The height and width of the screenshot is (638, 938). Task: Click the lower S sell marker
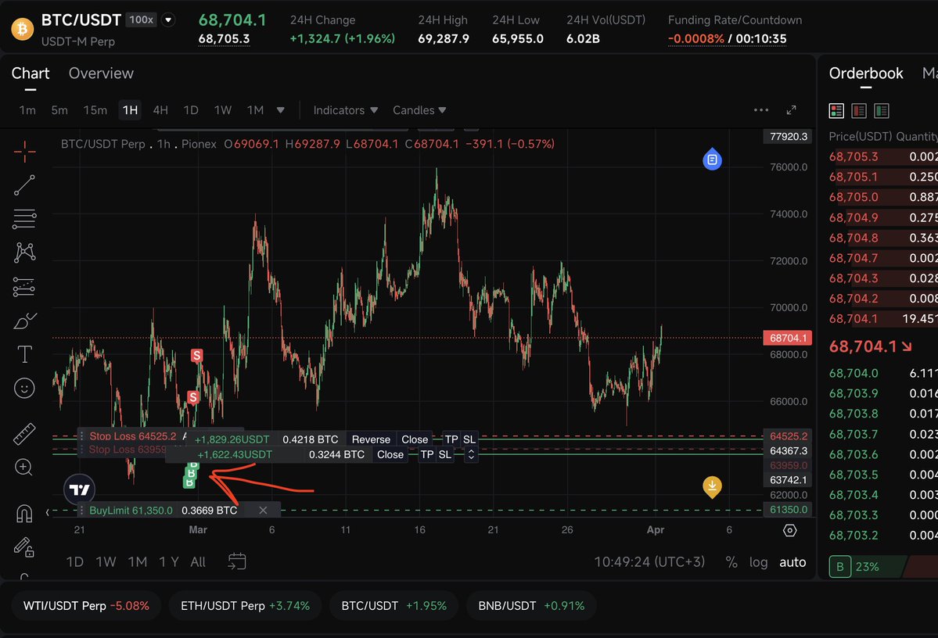(x=192, y=397)
